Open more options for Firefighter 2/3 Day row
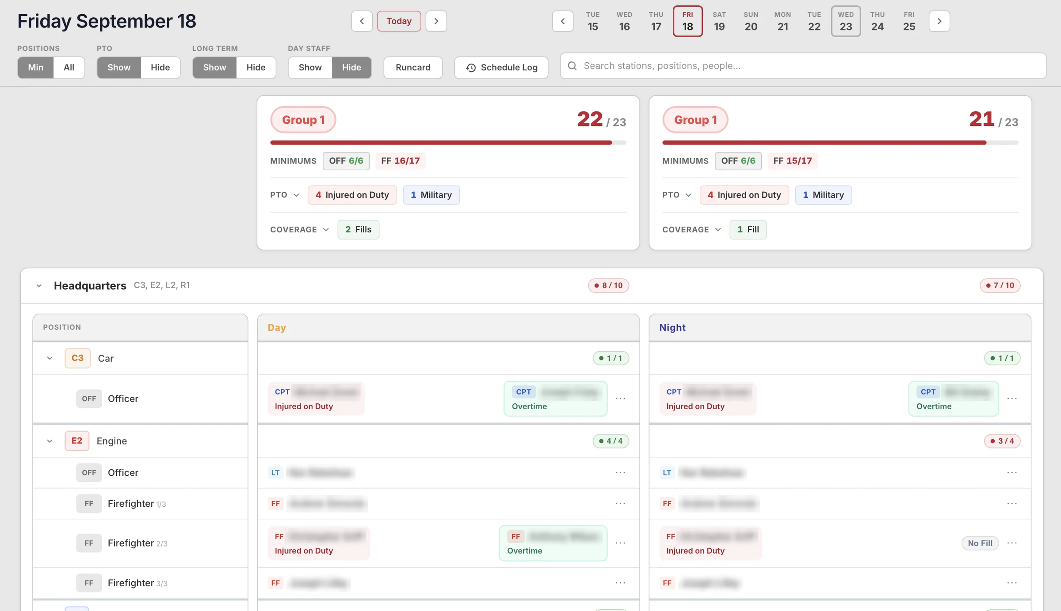This screenshot has width=1061, height=611. pyautogui.click(x=620, y=543)
